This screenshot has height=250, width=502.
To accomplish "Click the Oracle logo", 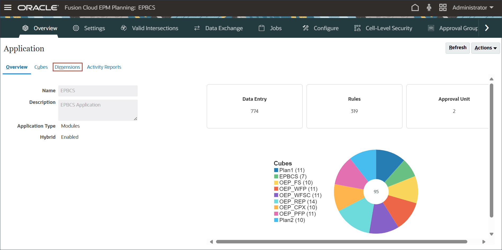I will [38, 8].
